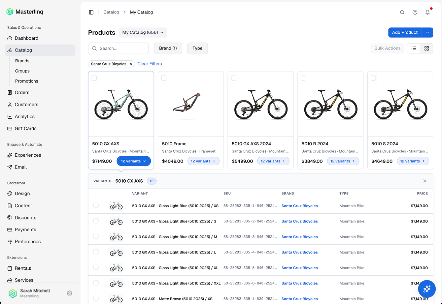Select the 5010 S 2024 card checkbox
Viewport: 442px width, 304px height.
(373, 78)
